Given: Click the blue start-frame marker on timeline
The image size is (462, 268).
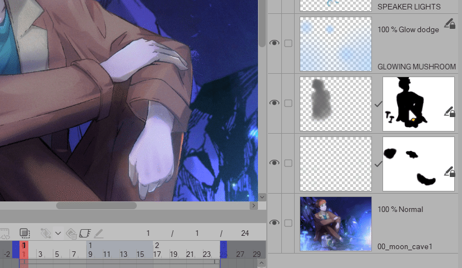Looking at the screenshot, I should (16, 250).
